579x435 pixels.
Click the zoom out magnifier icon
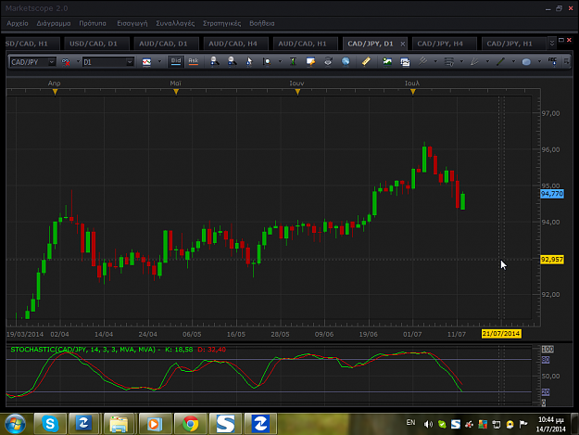pyautogui.click(x=232, y=61)
